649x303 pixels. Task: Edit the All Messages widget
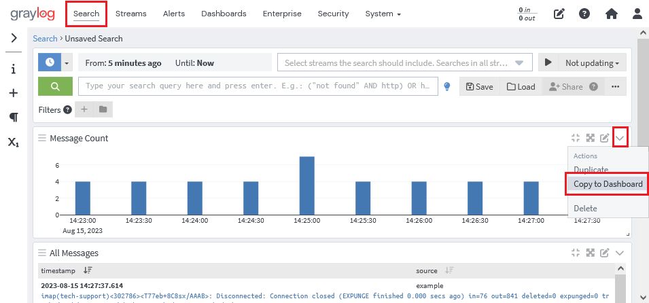(605, 253)
